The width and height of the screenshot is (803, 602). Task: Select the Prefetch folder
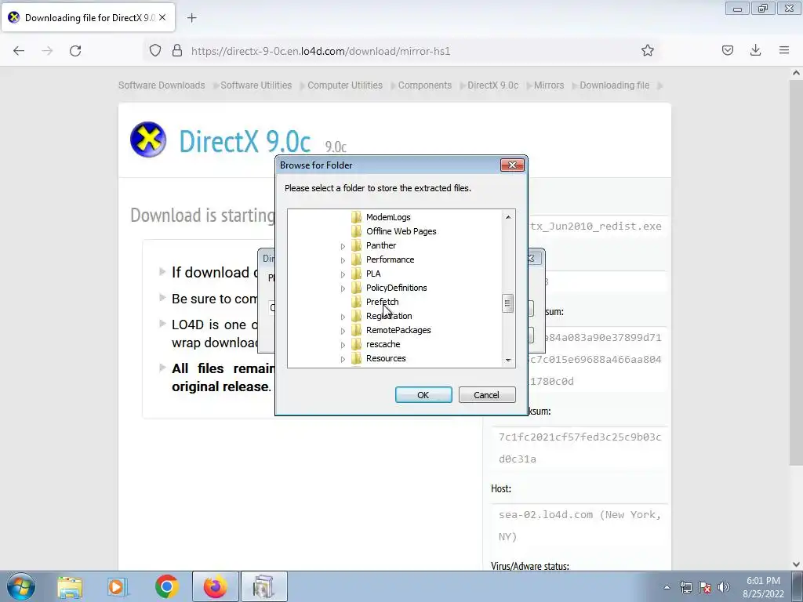[x=382, y=302]
